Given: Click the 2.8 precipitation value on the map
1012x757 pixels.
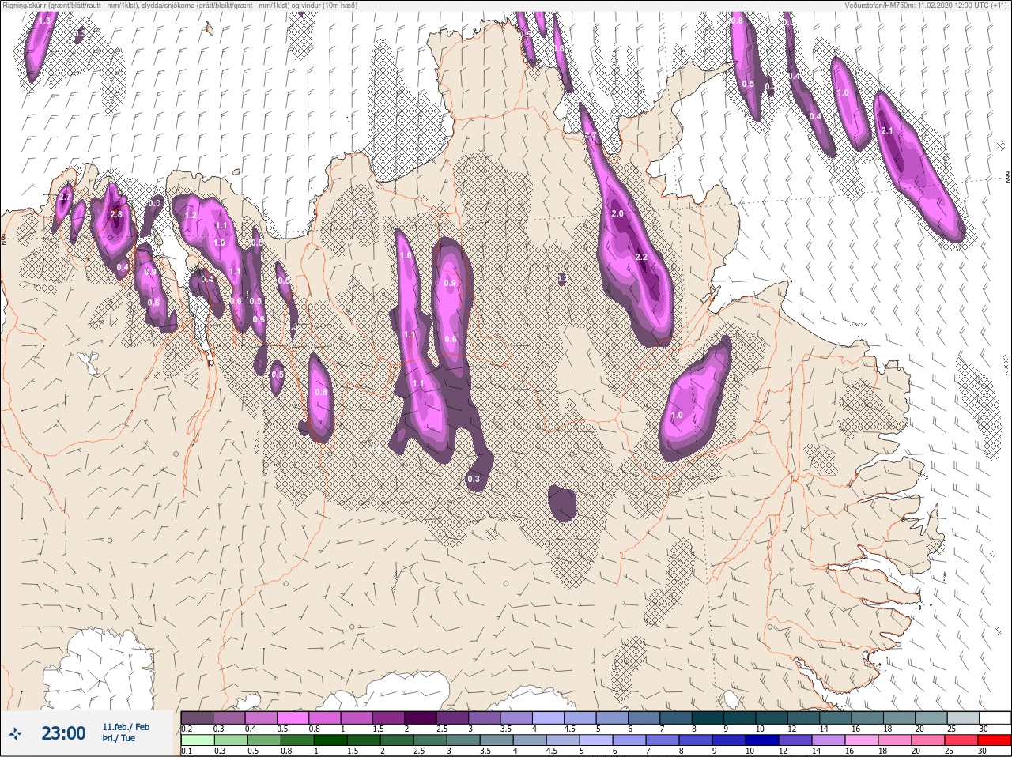Looking at the screenshot, I should click(116, 214).
